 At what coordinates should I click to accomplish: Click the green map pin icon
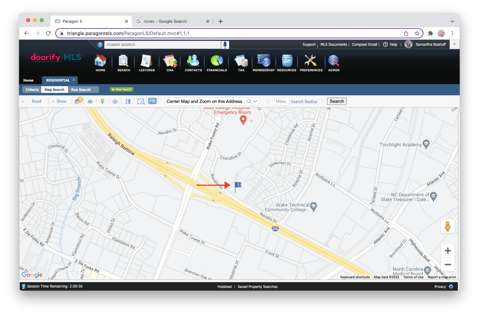[x=103, y=101]
